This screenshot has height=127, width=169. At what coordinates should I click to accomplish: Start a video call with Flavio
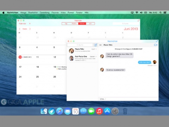(x=156, y=45)
